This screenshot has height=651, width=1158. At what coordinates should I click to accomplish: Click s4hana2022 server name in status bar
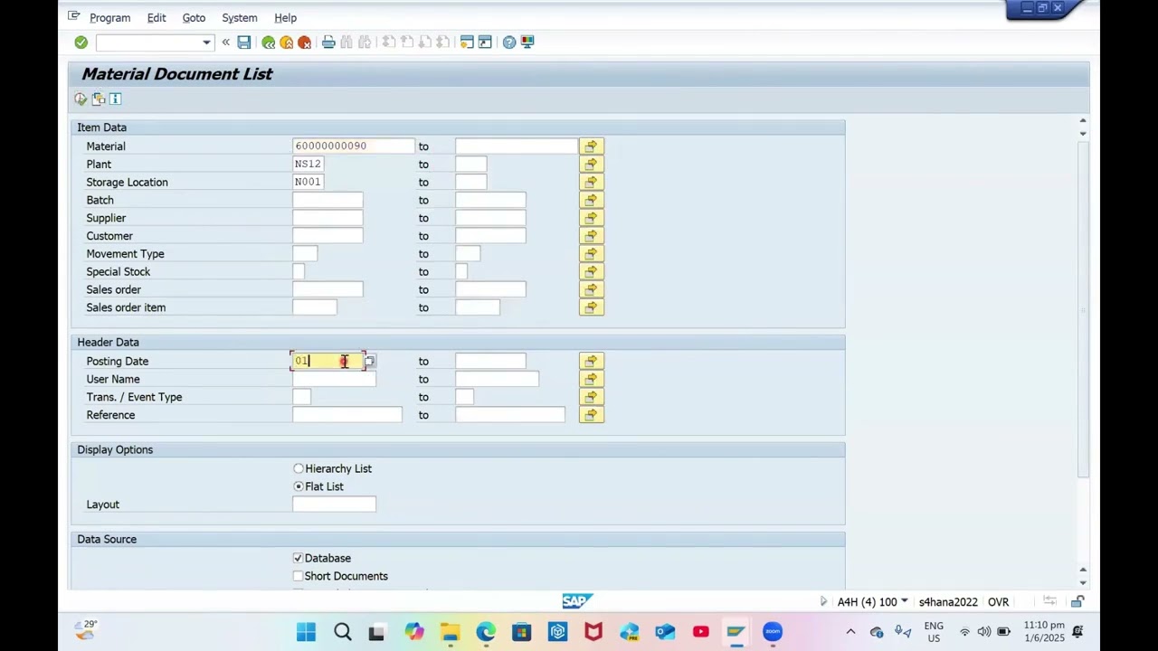tap(948, 602)
